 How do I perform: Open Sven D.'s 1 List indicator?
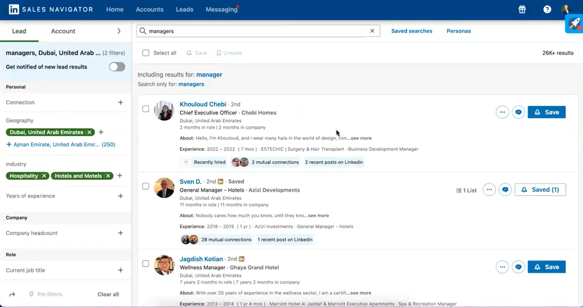(x=466, y=190)
